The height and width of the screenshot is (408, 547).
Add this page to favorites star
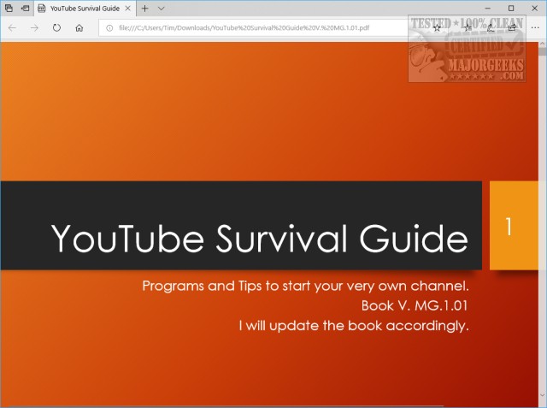(x=437, y=28)
